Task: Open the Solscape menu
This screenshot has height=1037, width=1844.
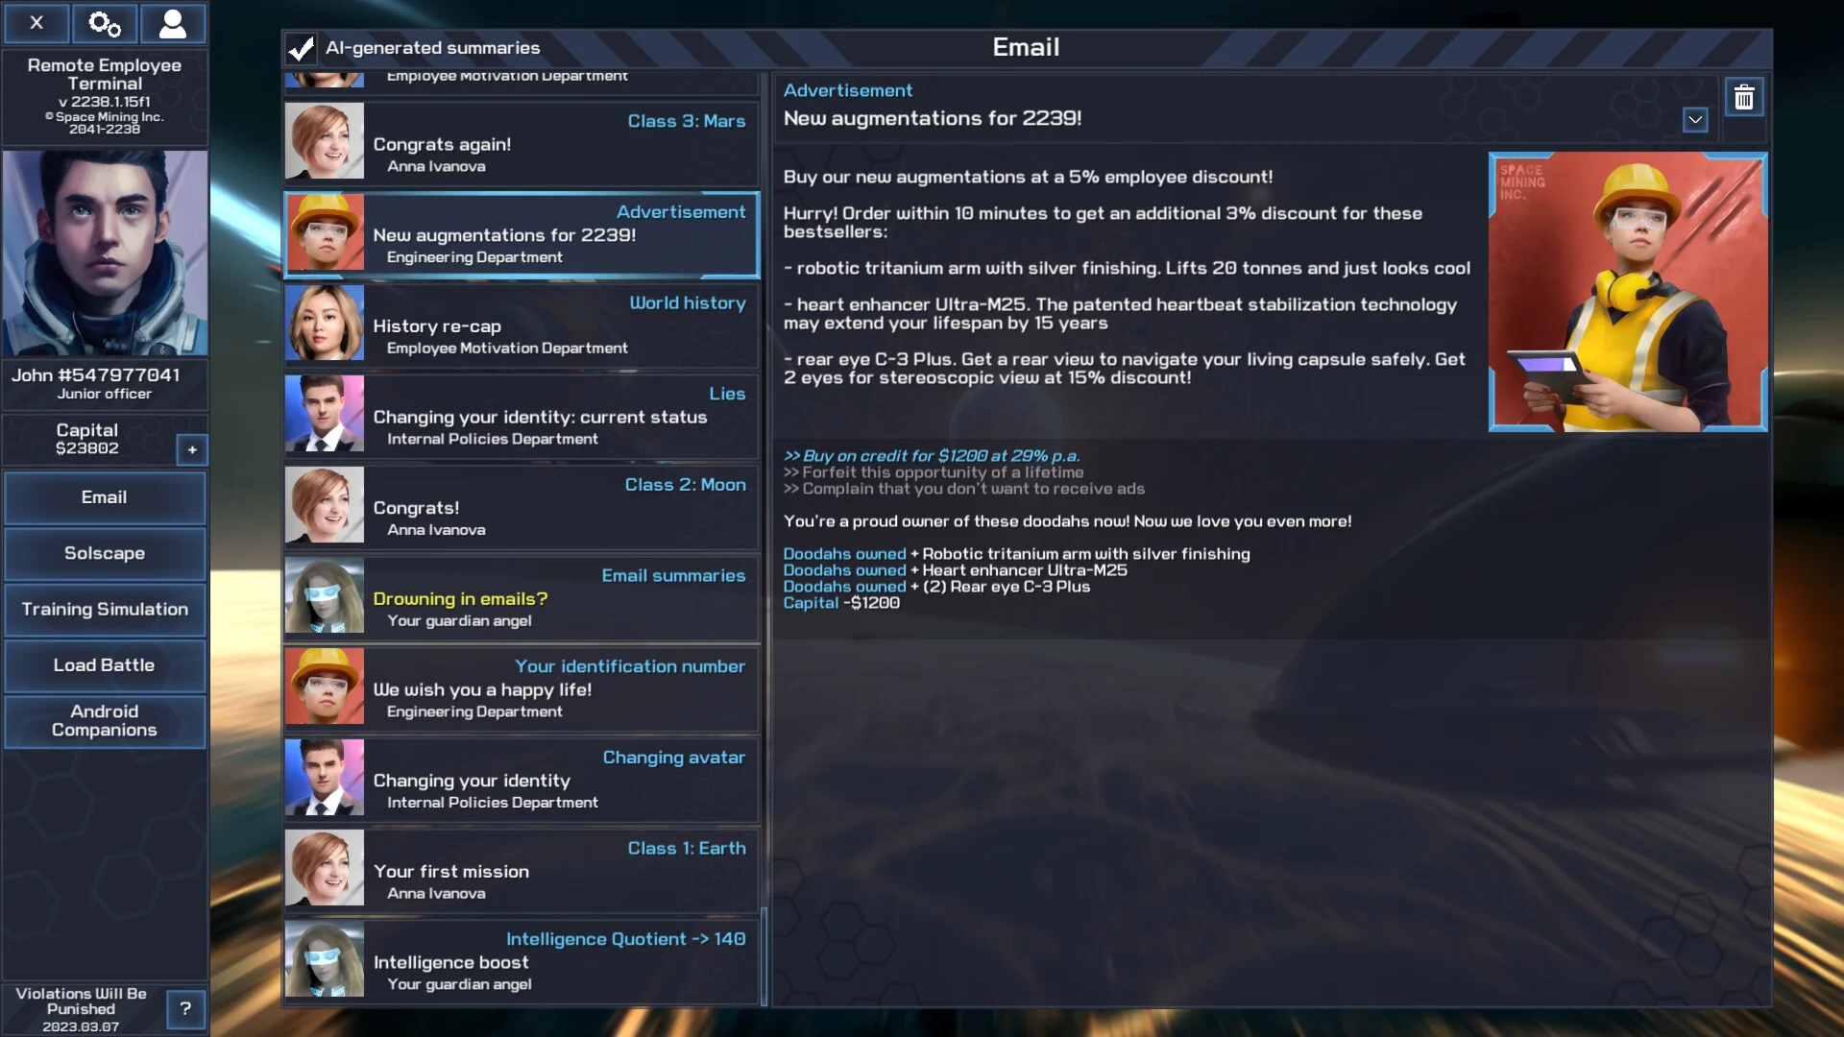Action: point(105,553)
